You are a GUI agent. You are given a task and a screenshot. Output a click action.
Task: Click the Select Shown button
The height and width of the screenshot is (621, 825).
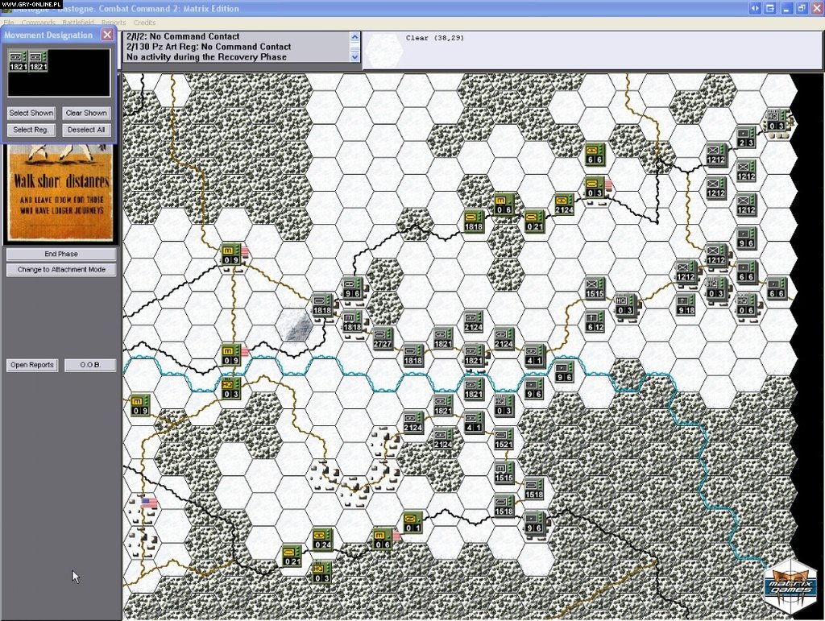click(x=31, y=113)
